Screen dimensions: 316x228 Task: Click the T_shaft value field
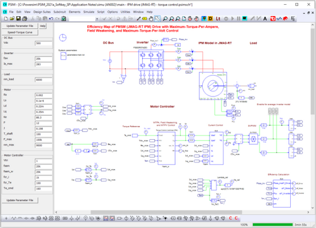point(43,134)
